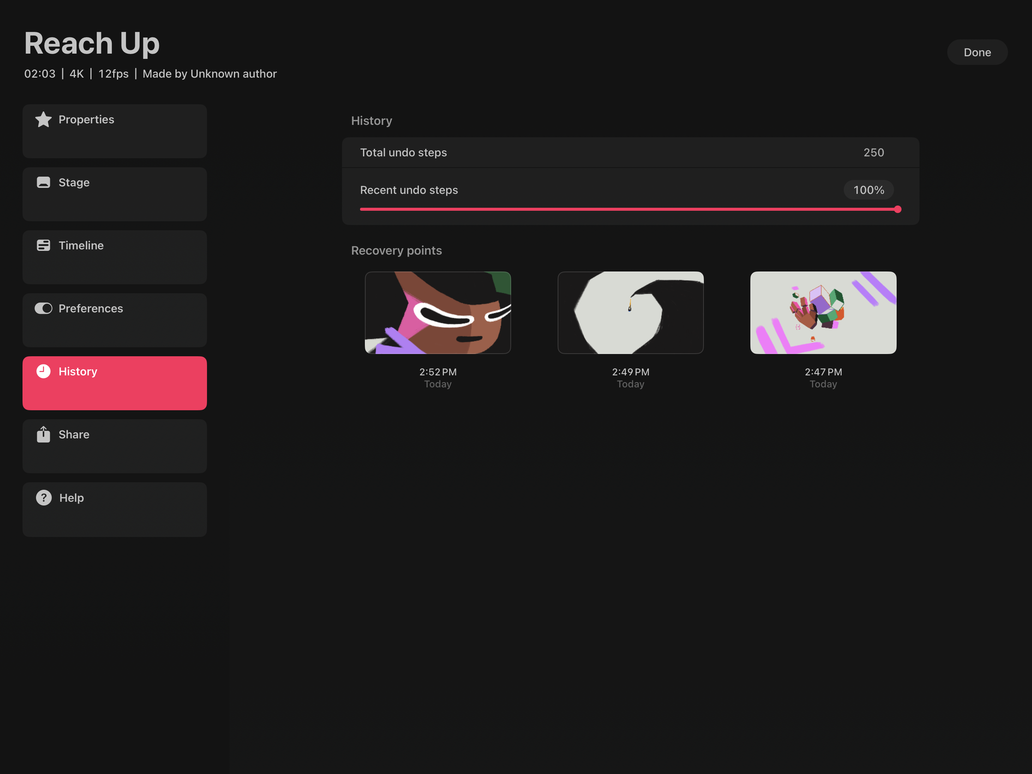The height and width of the screenshot is (774, 1032).
Task: Open the Properties section
Action: (x=114, y=131)
